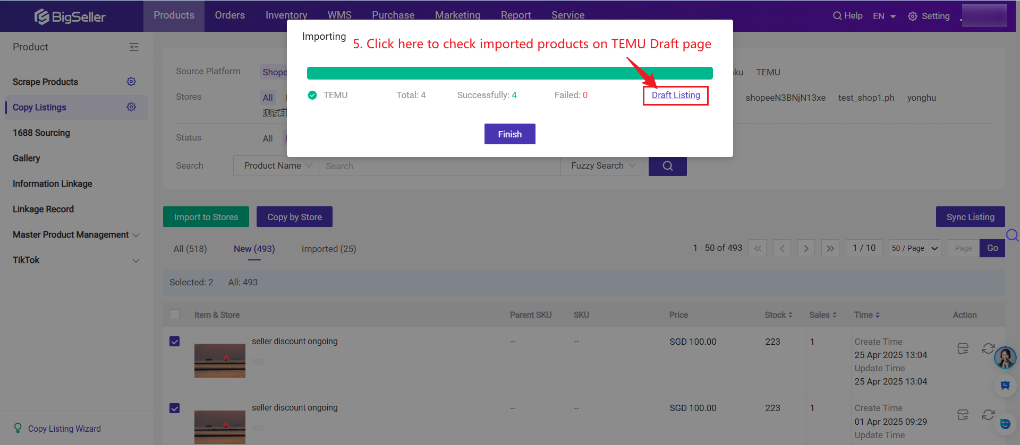Open the Setting gear icon
The height and width of the screenshot is (445, 1020).
coord(913,16)
